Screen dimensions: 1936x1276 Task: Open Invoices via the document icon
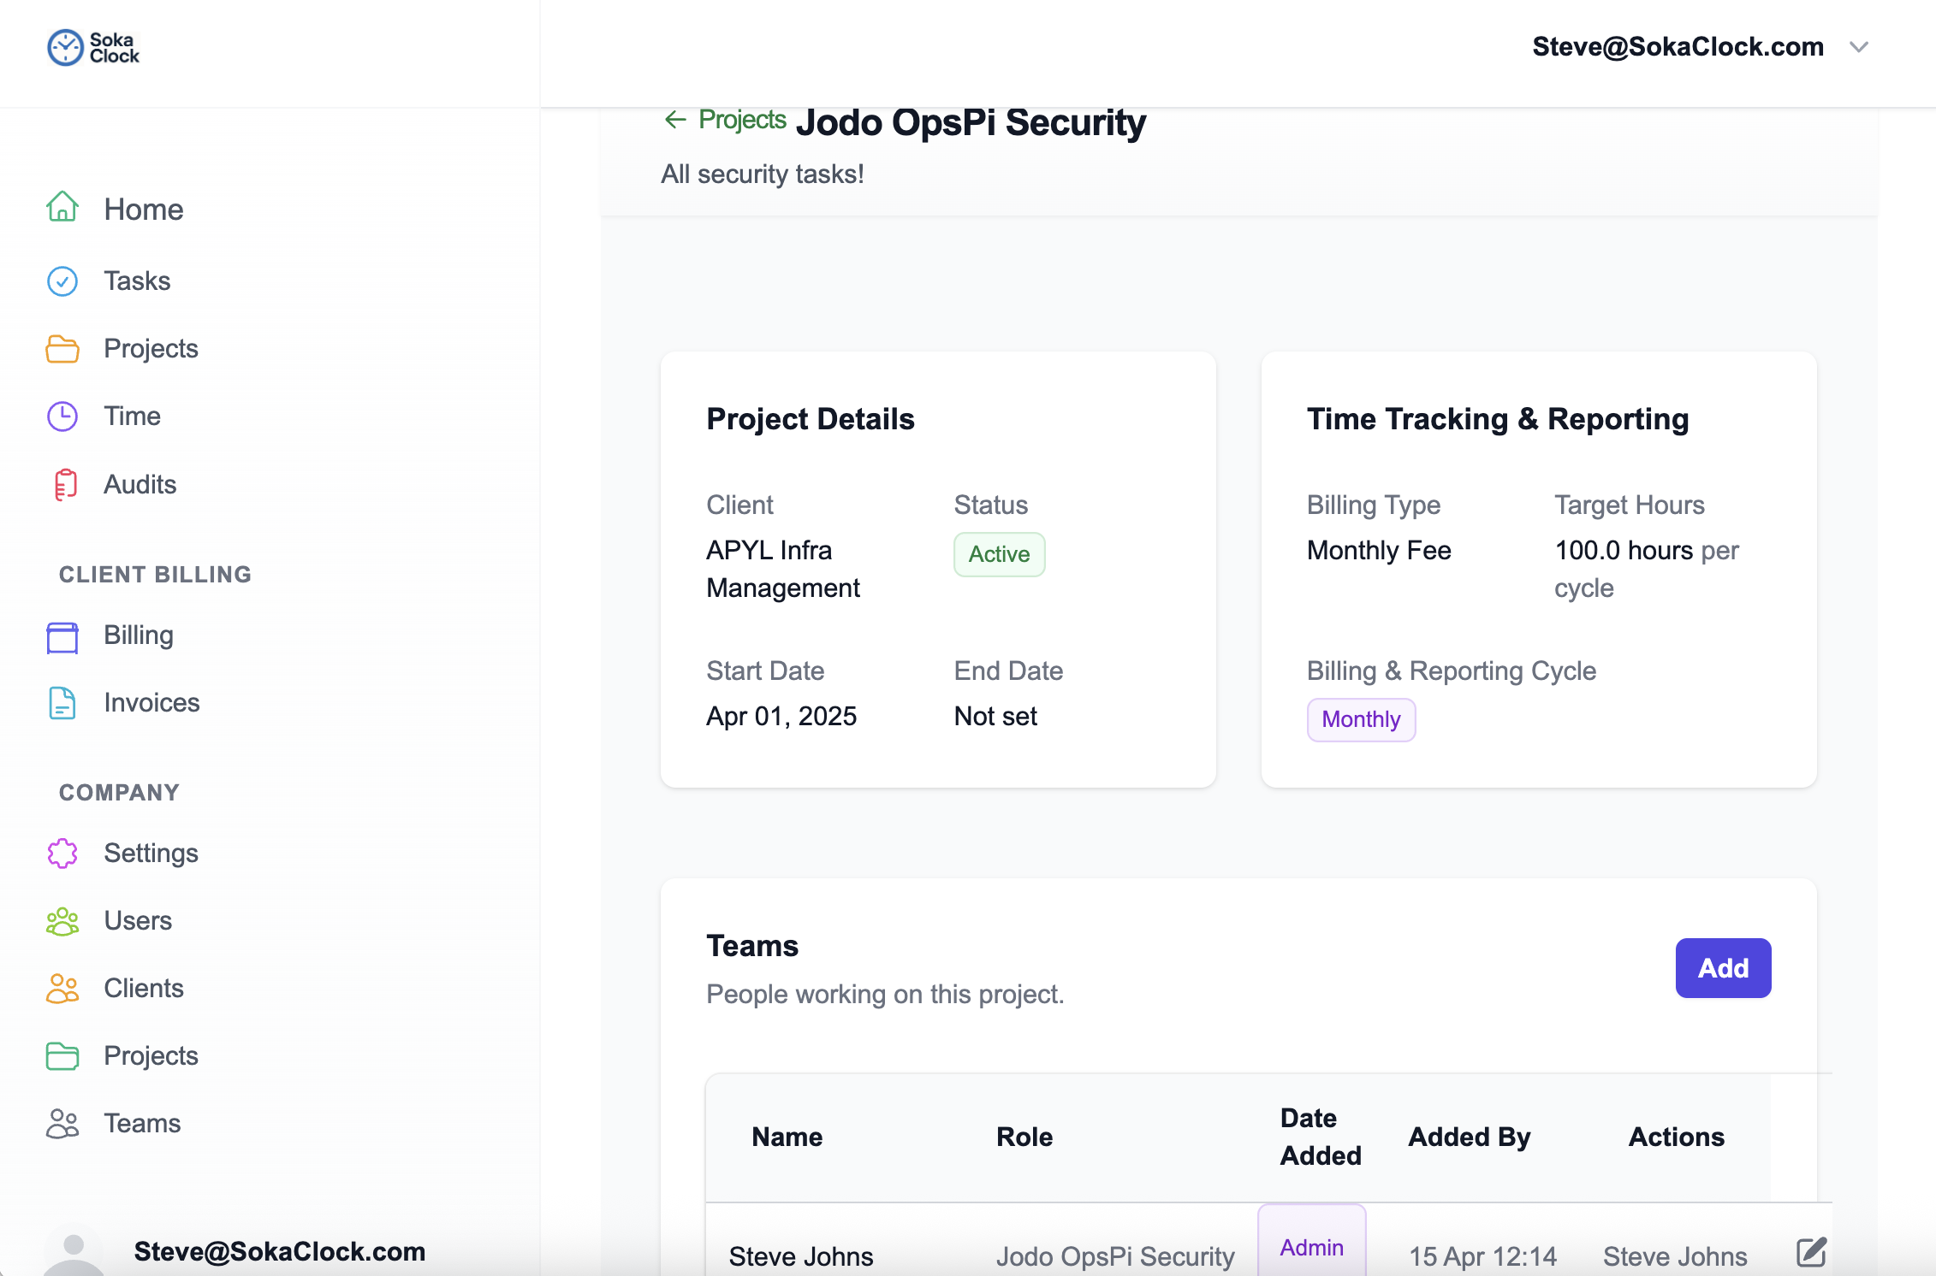click(62, 702)
